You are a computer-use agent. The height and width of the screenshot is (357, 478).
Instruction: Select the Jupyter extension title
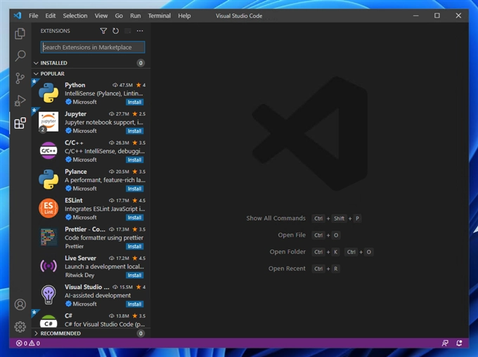pos(76,114)
